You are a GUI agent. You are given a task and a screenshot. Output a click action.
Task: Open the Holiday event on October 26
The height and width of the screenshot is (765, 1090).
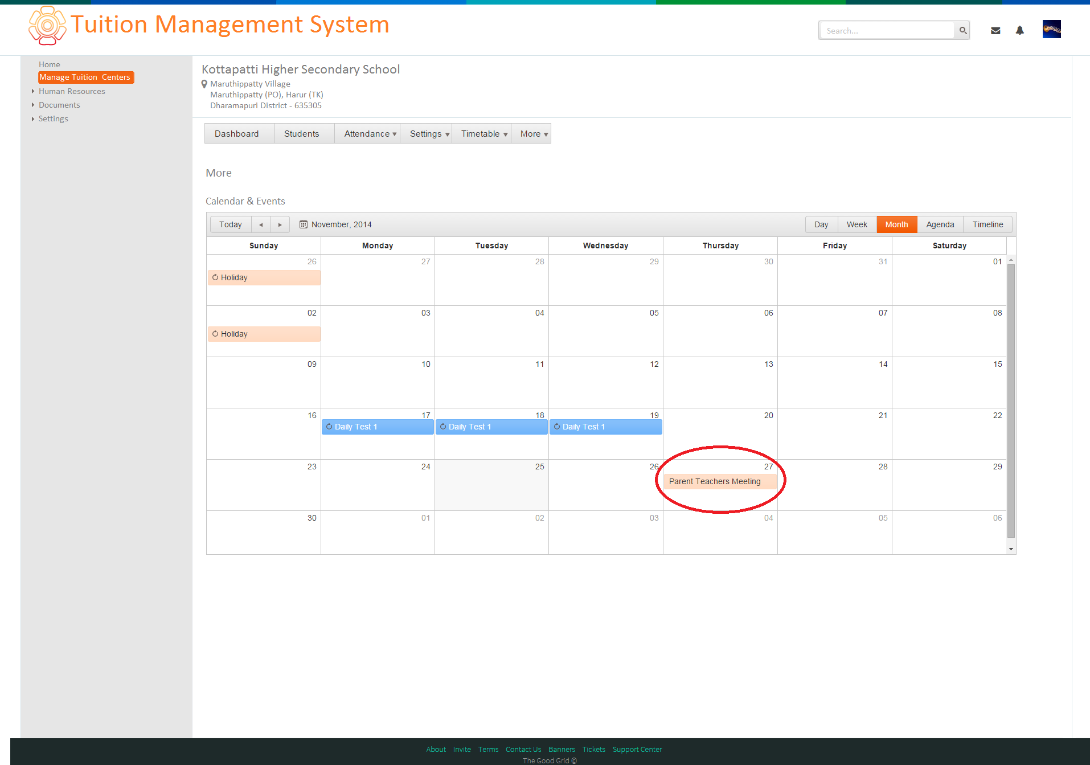pos(264,277)
